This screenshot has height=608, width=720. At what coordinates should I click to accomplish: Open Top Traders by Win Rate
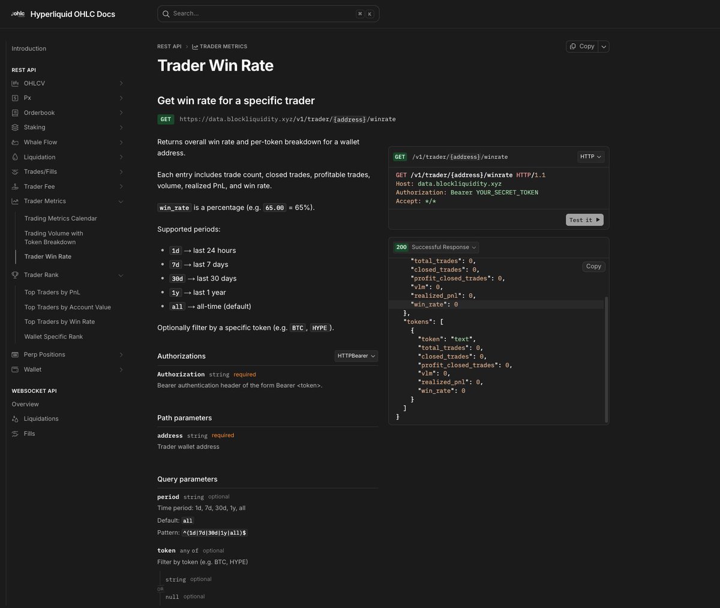pyautogui.click(x=59, y=321)
